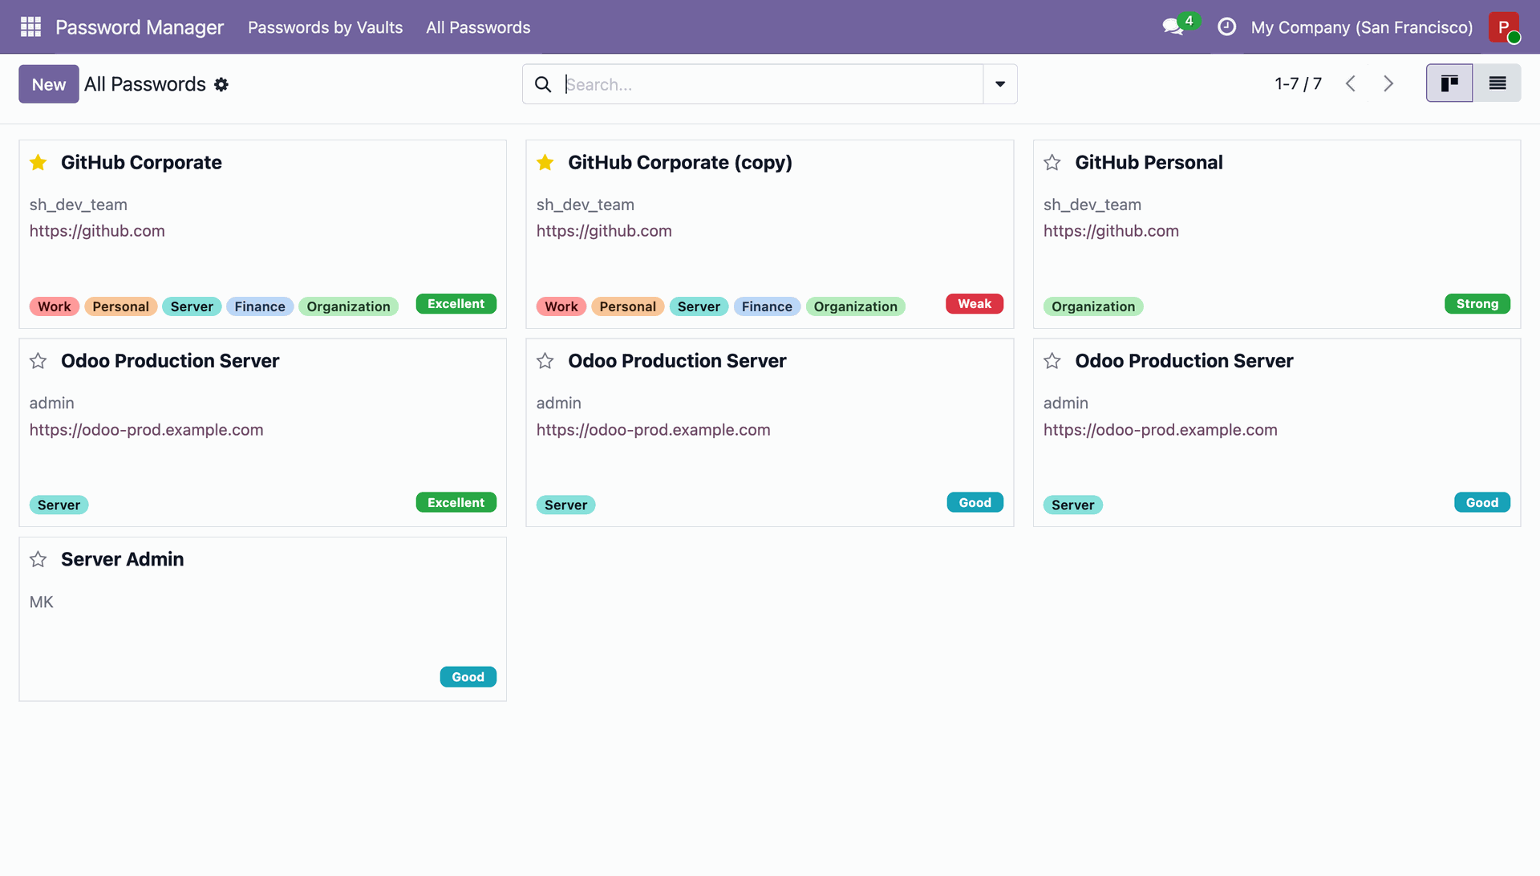This screenshot has height=876, width=1540.
Task: Click Server tag on Excellent Odoo Production card
Action: [x=59, y=505]
